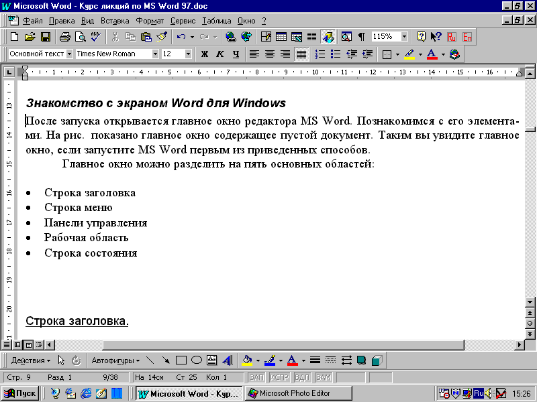Open the font name dropdown (Times New Roman)

point(156,54)
